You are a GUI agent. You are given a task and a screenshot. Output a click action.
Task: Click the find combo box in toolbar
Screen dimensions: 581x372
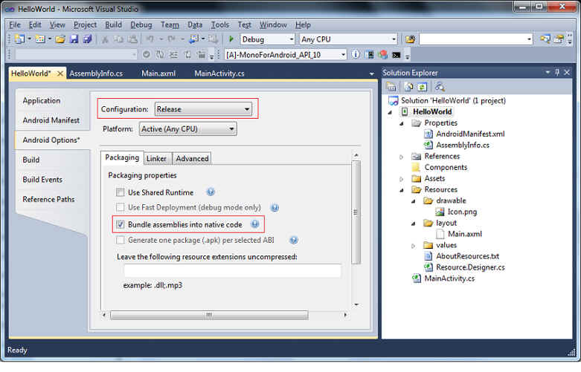[476, 39]
